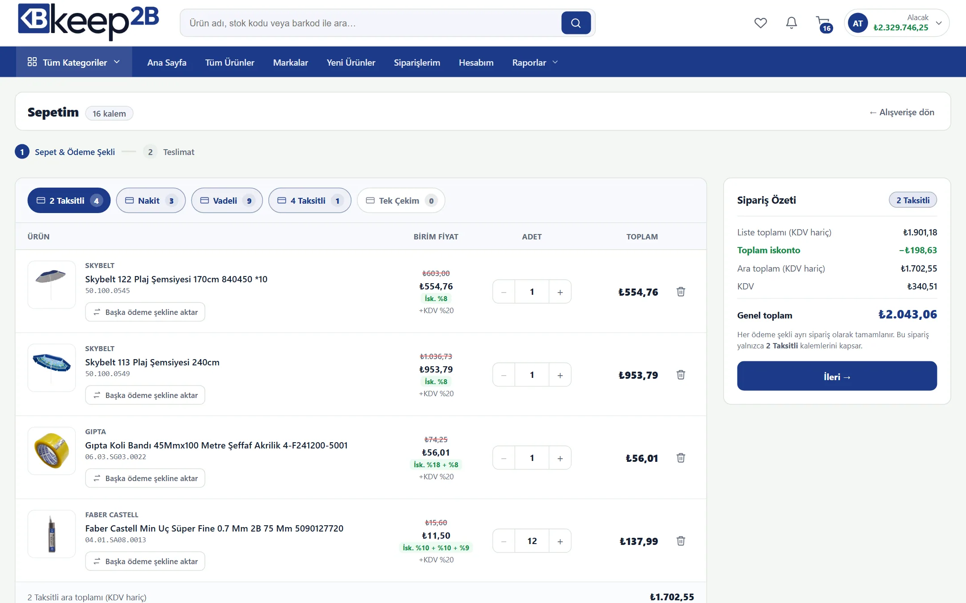Click the Skybelt 113 umbrella thumbnail
966x603 pixels.
(x=51, y=368)
